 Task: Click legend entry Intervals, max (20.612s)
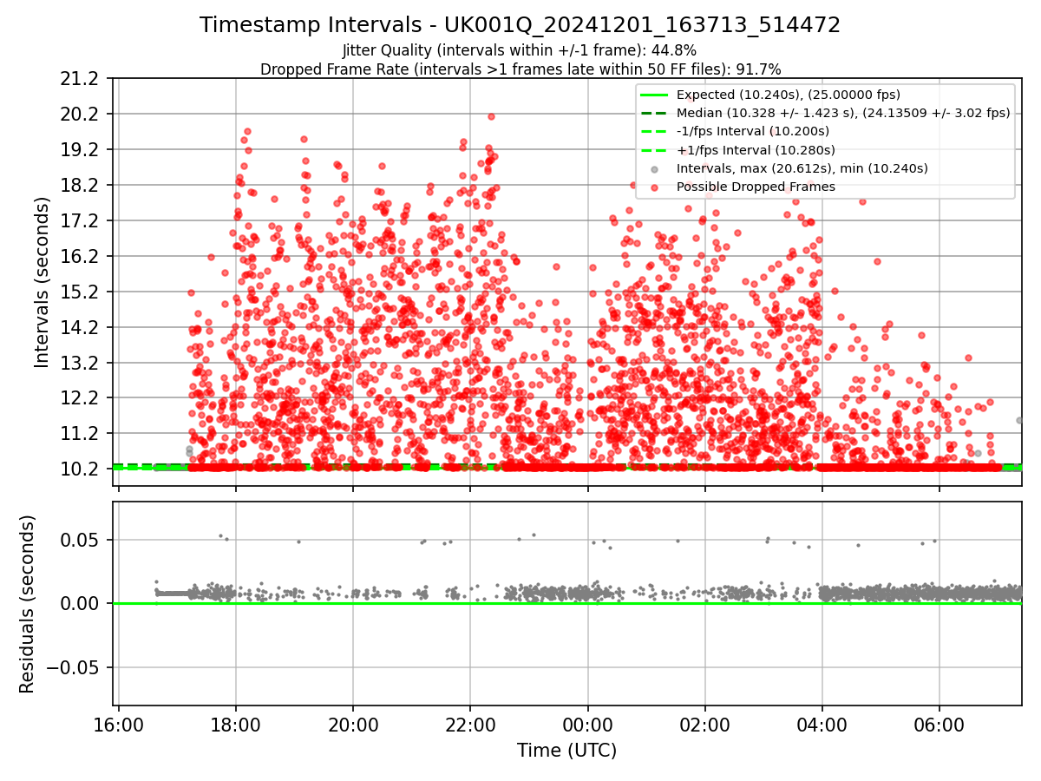802,168
